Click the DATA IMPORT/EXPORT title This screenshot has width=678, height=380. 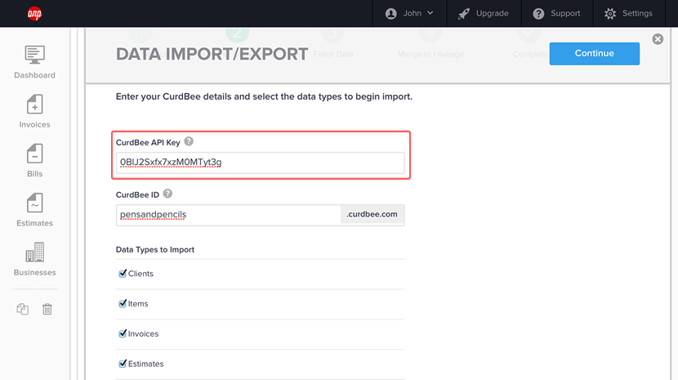(x=212, y=55)
